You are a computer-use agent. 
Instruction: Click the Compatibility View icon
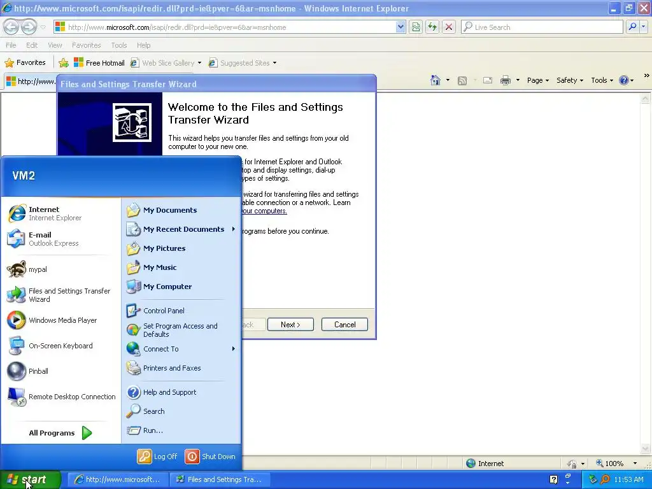click(x=416, y=27)
